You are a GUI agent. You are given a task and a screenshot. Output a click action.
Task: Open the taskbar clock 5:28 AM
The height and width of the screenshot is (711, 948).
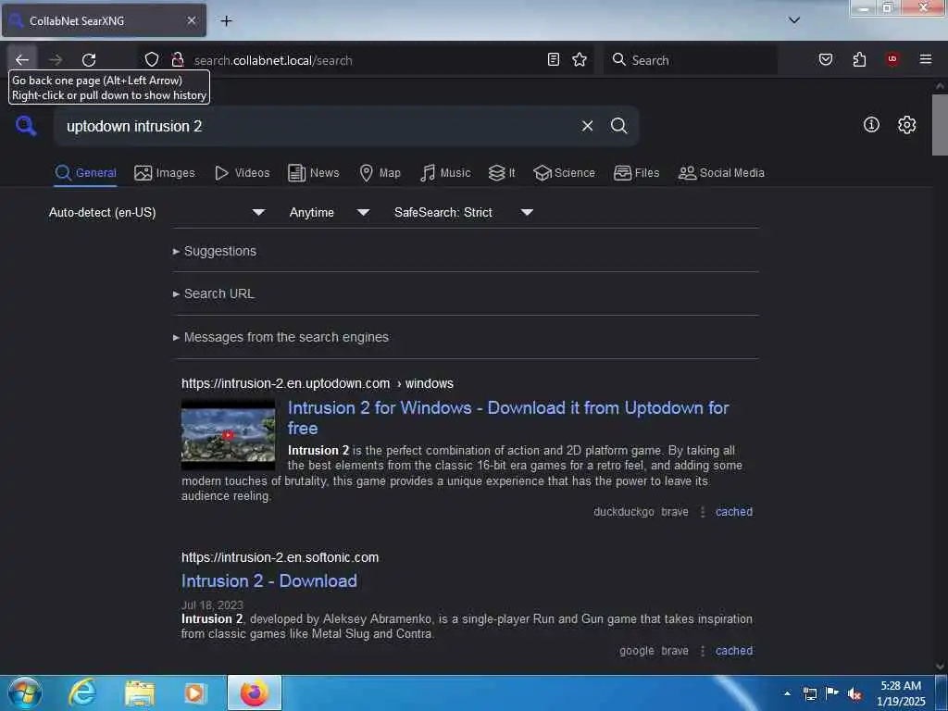point(901,693)
